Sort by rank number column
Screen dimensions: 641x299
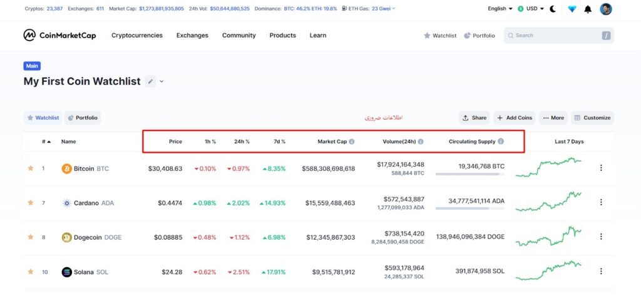46,142
